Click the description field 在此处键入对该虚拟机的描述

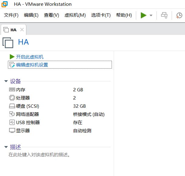(39, 155)
